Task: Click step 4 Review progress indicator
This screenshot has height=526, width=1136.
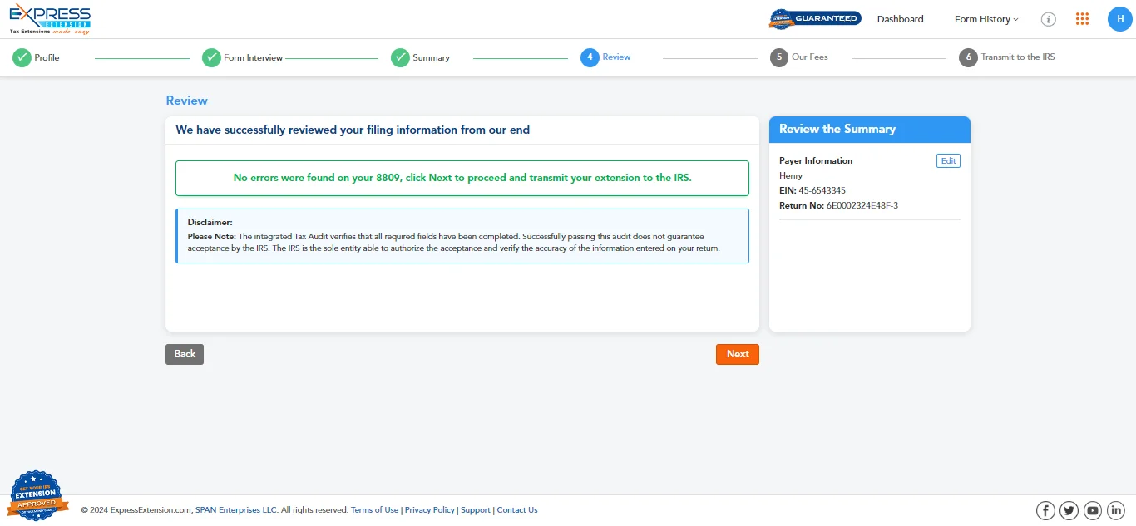Action: click(x=589, y=57)
